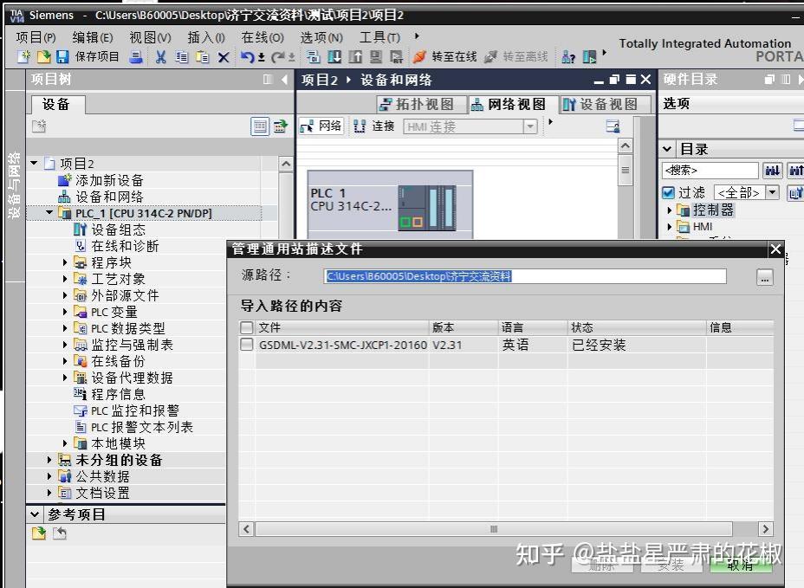Screen dimensions: 804x588
Task: Open the 插入 menu
Action: tap(204, 37)
